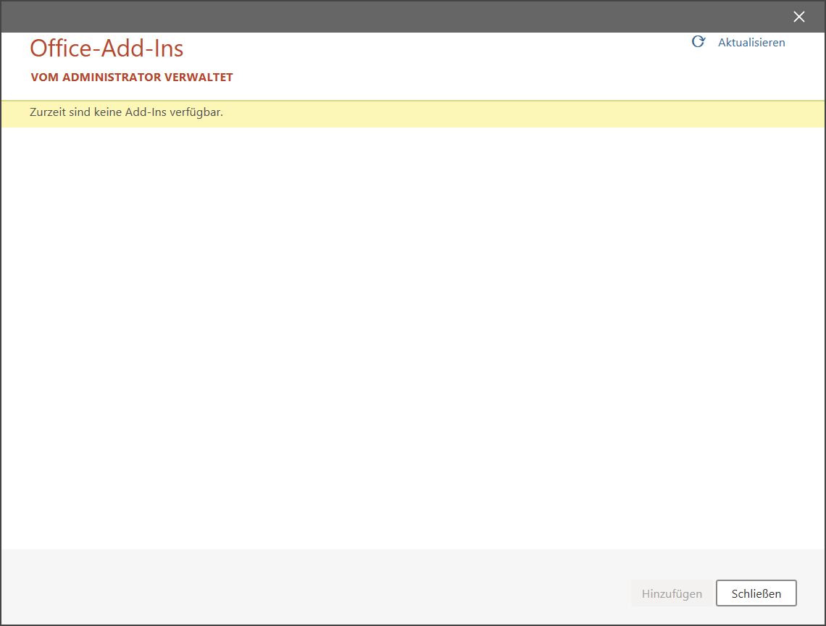The image size is (826, 626).
Task: Click the Office-Add-Ins heading
Action: pyautogui.click(x=107, y=49)
